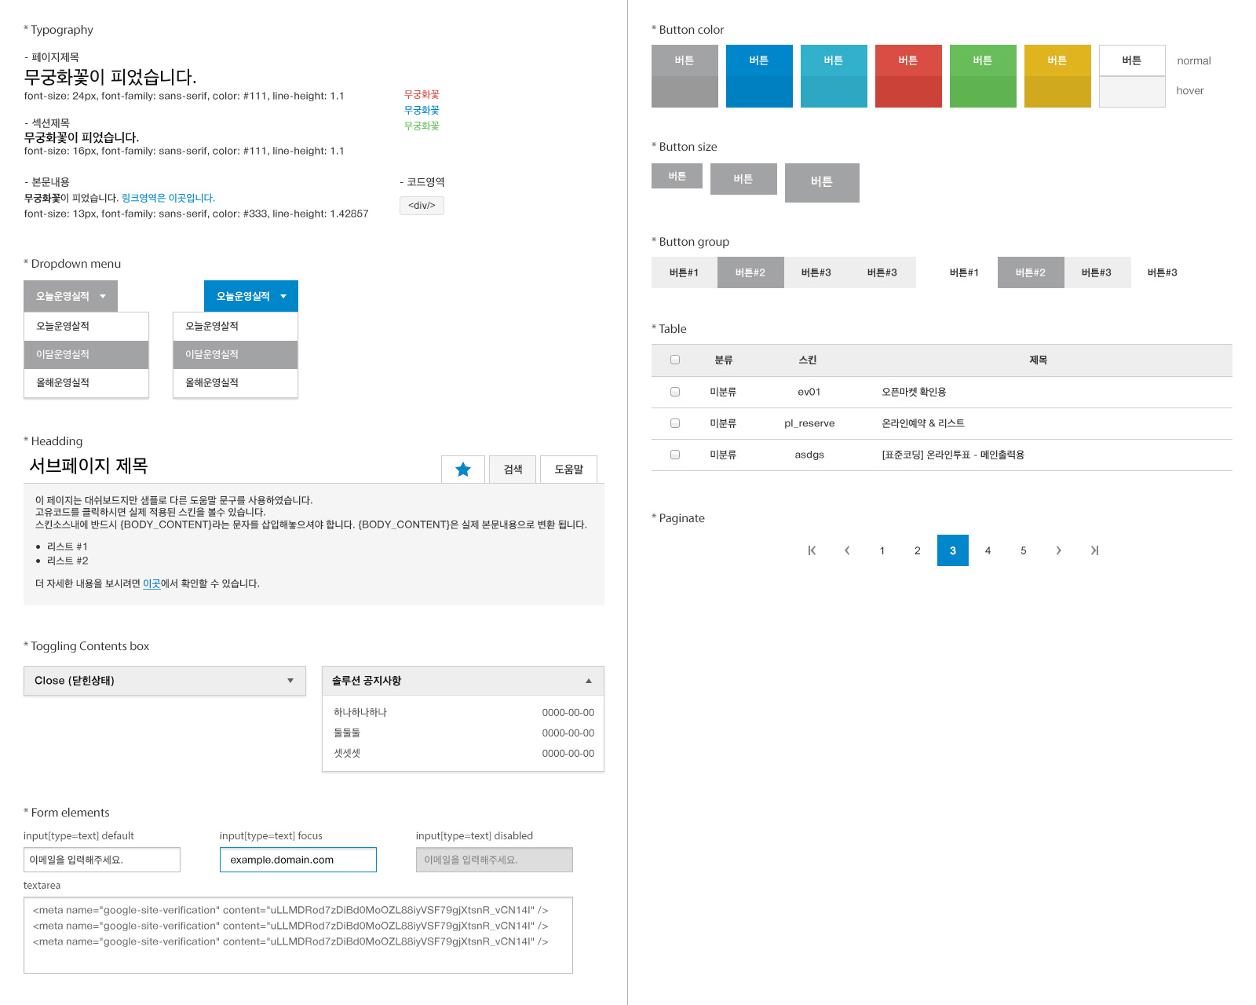This screenshot has width=1256, height=1005.
Task: Check the checkbox on the asdgs row
Action: click(674, 454)
